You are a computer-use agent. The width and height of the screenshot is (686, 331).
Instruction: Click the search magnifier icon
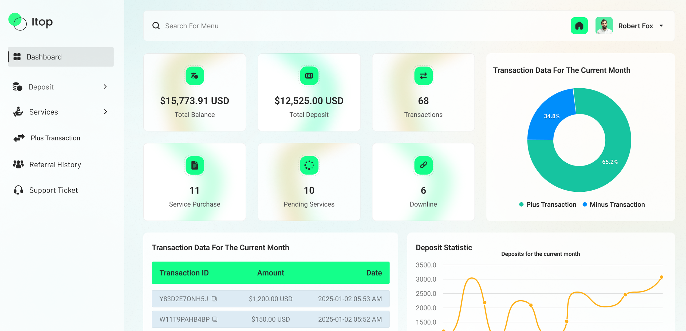[x=156, y=26]
